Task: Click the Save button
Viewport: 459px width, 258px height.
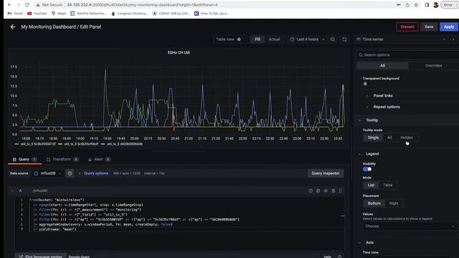Action: (x=429, y=27)
